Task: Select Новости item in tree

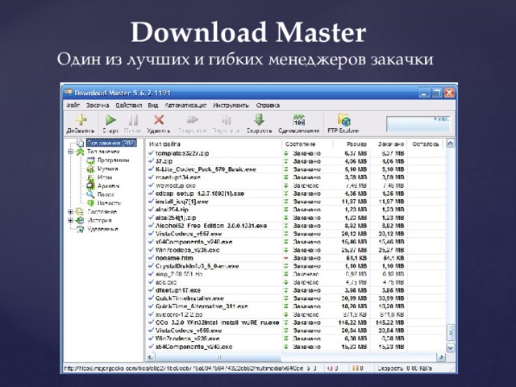Action: [109, 203]
